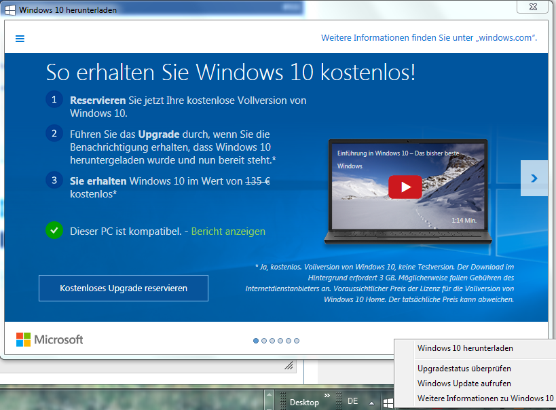This screenshot has height=410, width=556.
Task: Go to next slide with right chevron
Action: point(534,178)
